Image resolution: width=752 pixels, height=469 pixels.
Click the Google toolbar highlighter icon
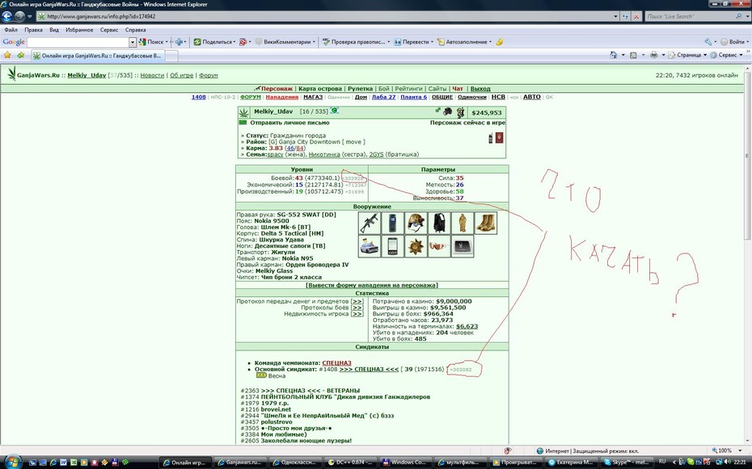[499, 42]
